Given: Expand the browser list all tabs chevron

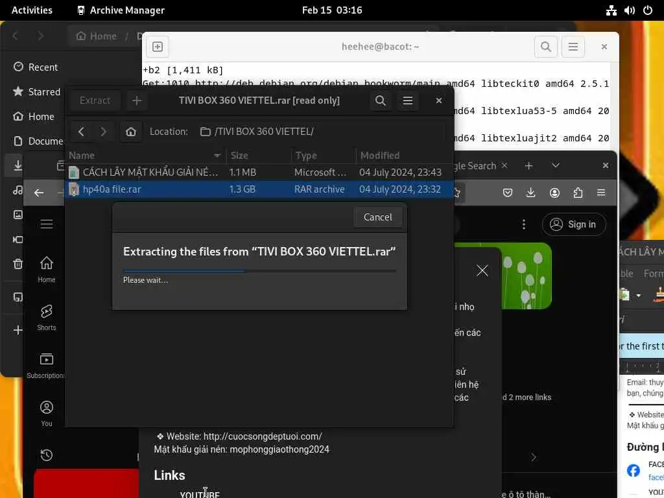Looking at the screenshot, I should point(556,165).
